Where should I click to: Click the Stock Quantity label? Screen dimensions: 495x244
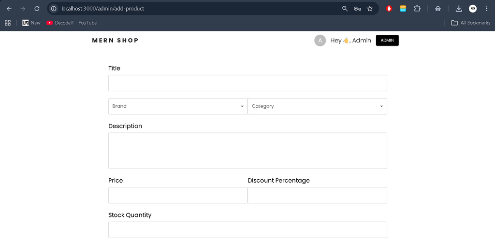[130, 215]
